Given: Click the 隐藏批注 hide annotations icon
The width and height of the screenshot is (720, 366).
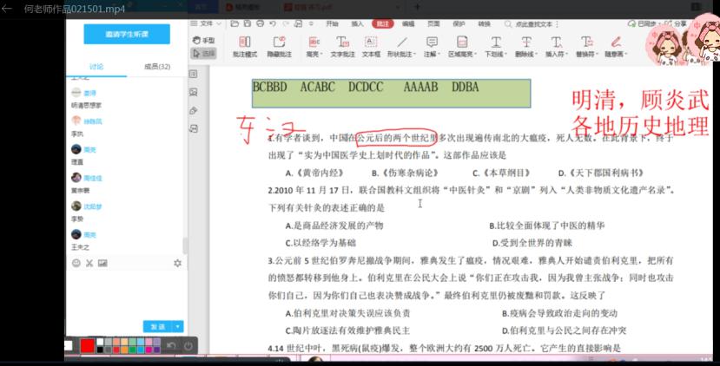Looking at the screenshot, I should pos(279,43).
